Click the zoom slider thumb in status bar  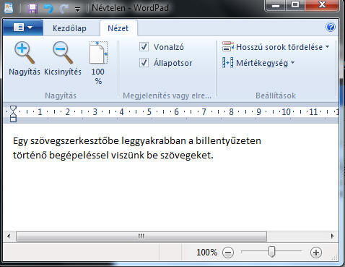(271, 252)
